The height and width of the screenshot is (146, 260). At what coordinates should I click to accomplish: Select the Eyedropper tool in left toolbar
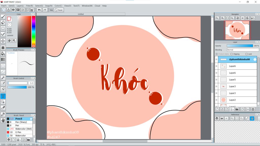click(x=3, y=114)
